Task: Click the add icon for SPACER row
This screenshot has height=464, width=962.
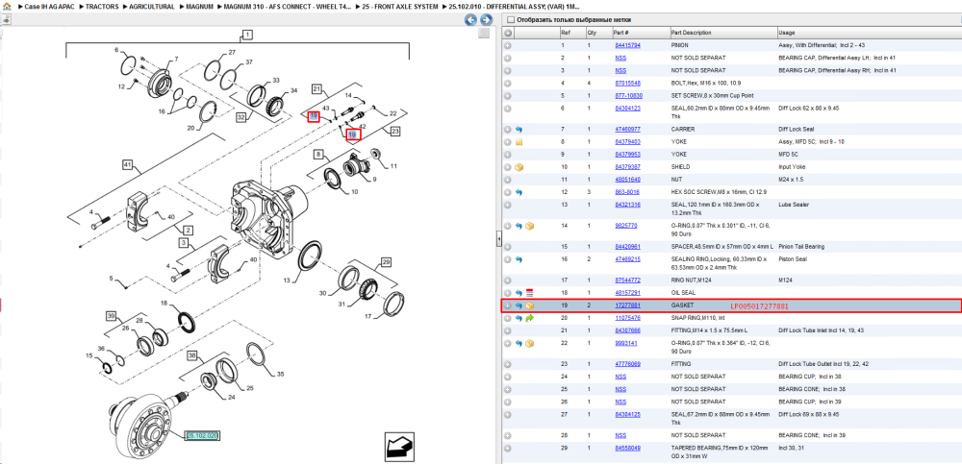Action: click(x=508, y=246)
